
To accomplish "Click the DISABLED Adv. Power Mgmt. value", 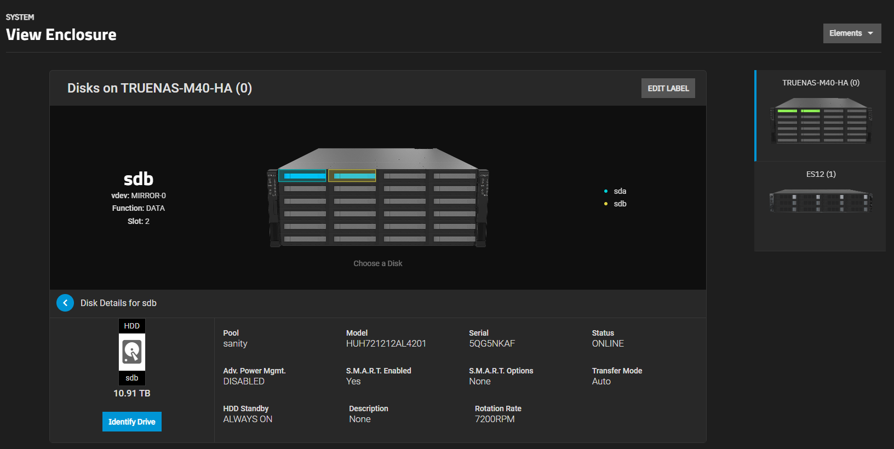I will (x=244, y=381).
